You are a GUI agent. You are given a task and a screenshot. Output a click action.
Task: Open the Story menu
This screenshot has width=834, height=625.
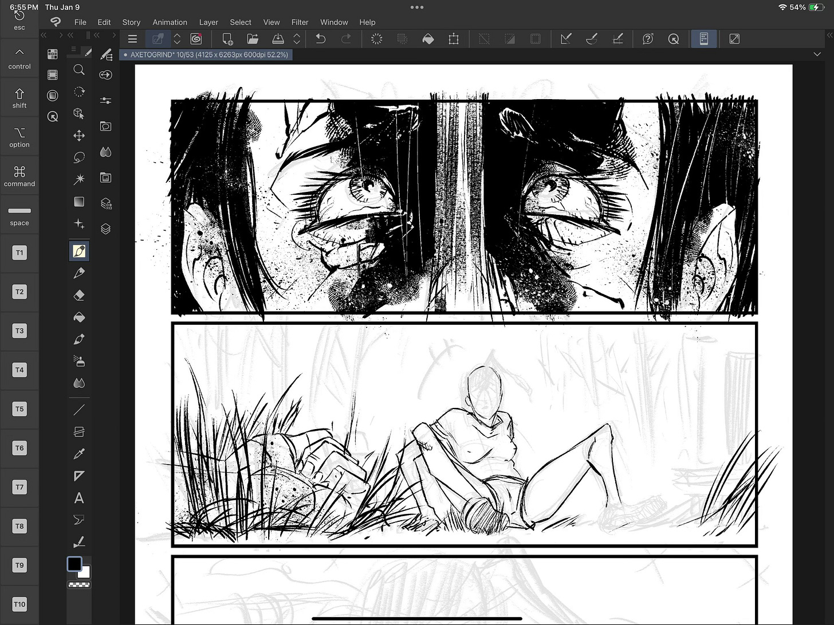coord(131,22)
